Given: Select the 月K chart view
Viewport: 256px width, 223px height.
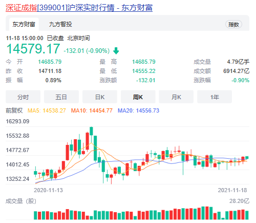Looking at the screenshot, I should pyautogui.click(x=176, y=97).
